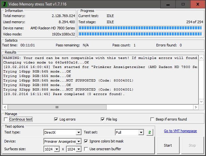
Task: Click the Trying 16bpp RGB:565 mode OK line
Action: 37,72
